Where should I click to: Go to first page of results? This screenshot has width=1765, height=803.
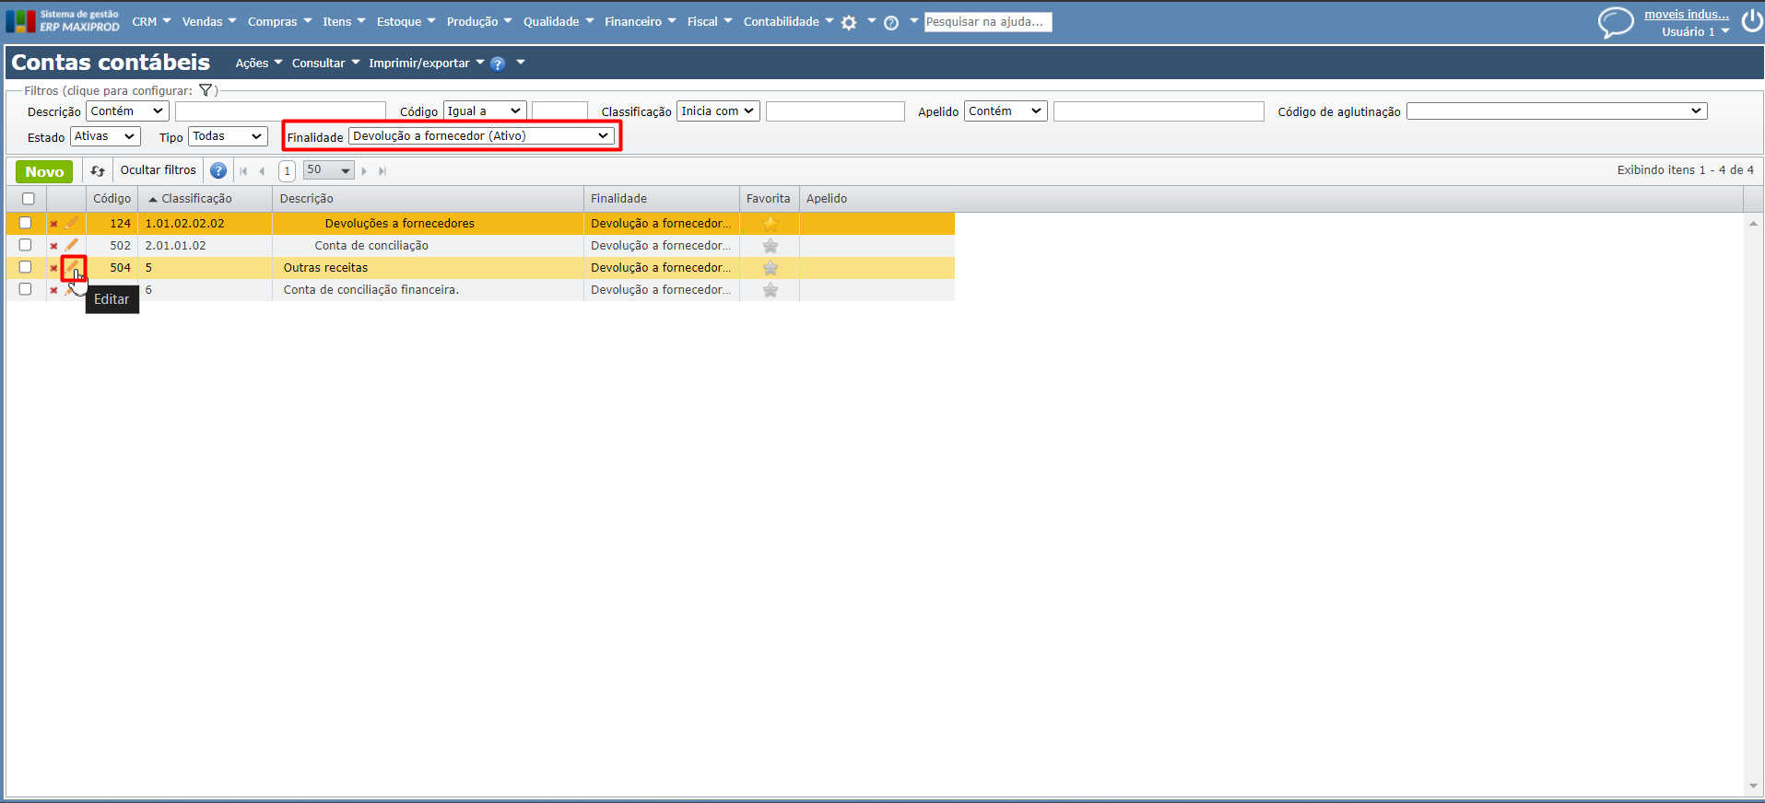pos(243,171)
